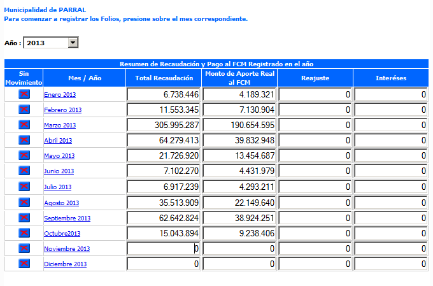Open the Septiembre 2013 link

(67, 218)
